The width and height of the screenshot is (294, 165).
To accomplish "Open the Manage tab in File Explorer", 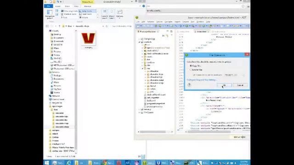I will [88, 6].
